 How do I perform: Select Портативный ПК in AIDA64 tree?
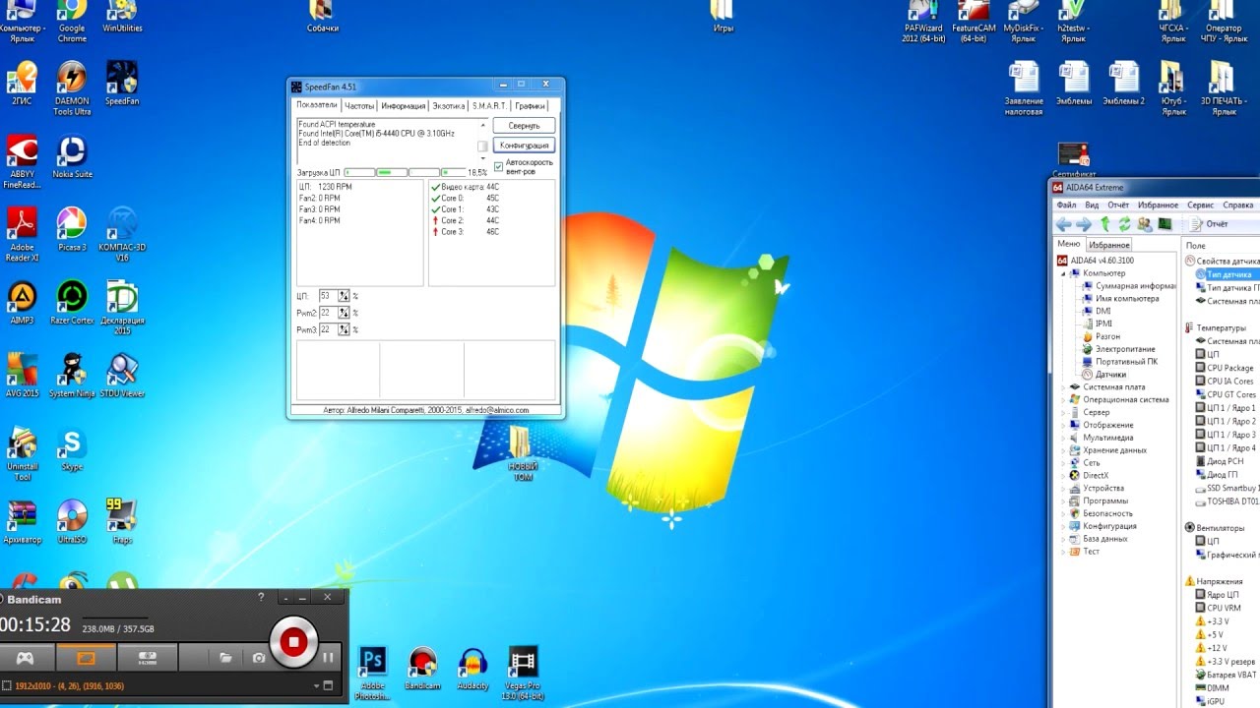1126,362
